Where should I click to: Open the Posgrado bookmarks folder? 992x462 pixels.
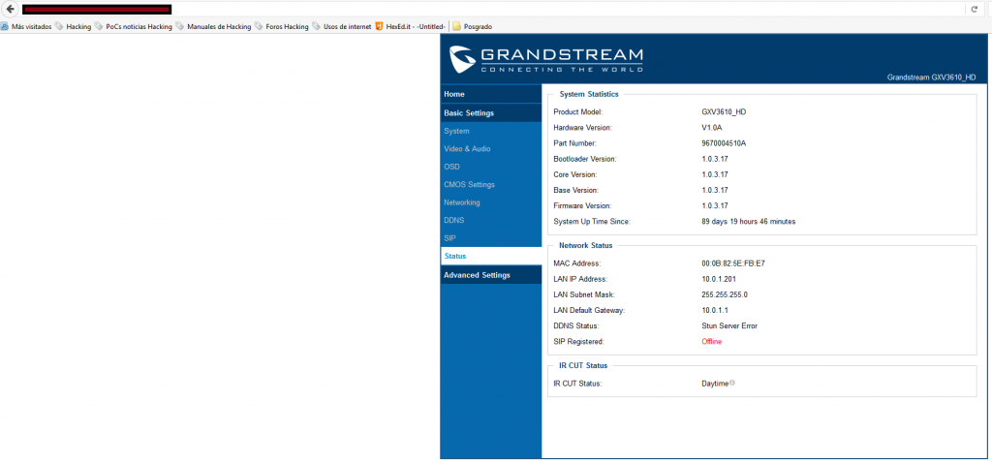(472, 27)
